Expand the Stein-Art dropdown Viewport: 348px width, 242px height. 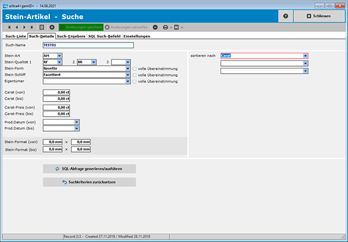(x=59, y=56)
